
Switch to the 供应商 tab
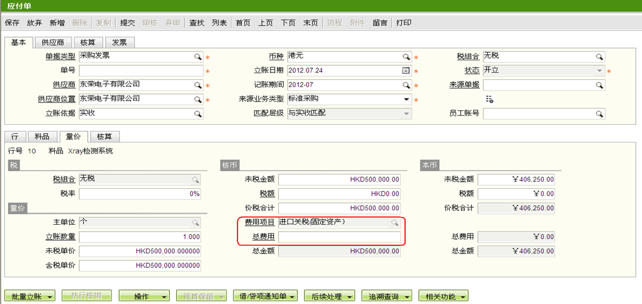53,43
